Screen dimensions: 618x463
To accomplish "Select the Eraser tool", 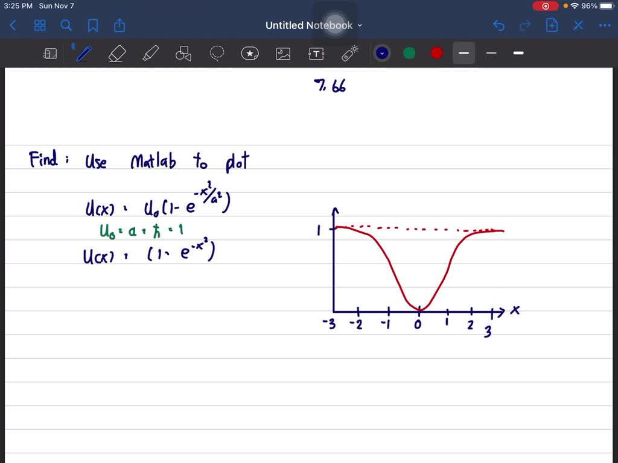I will (x=117, y=53).
